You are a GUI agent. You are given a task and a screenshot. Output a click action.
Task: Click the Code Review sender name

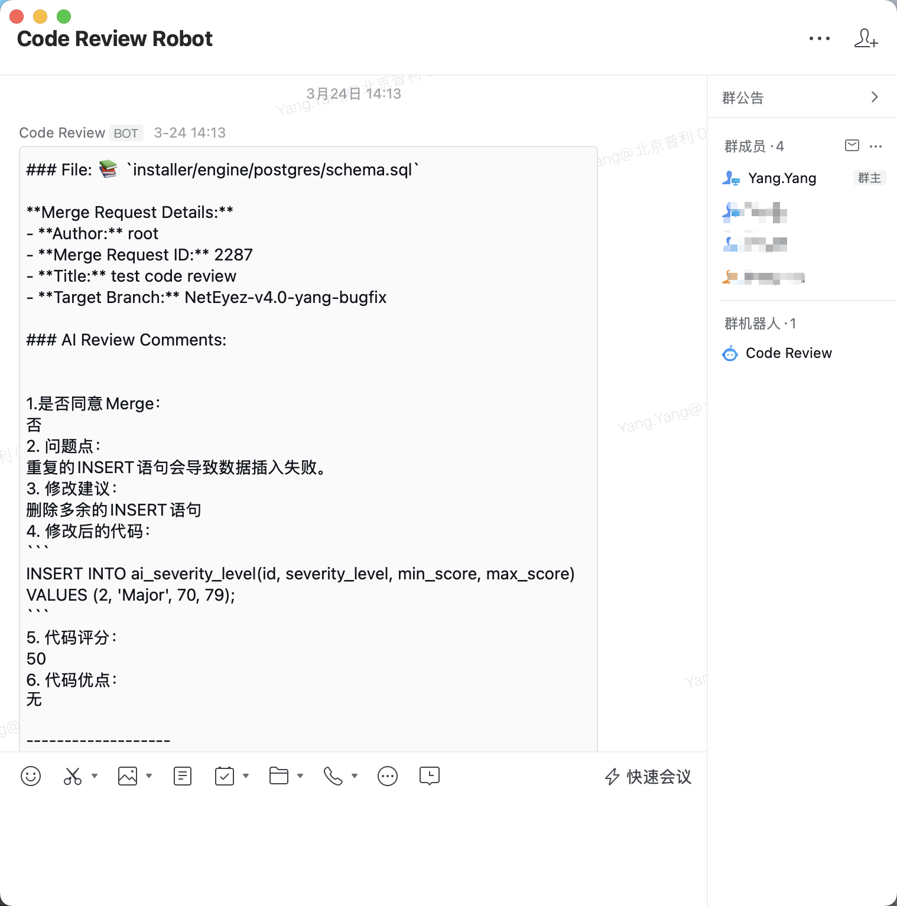pyautogui.click(x=62, y=133)
